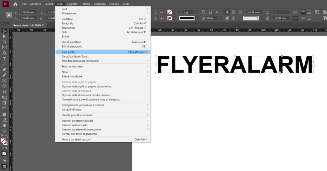
Task: Toggle formatting affects text T button
Action: pos(7,148)
